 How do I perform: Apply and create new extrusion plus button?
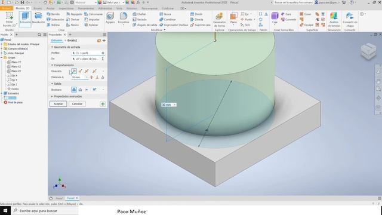(x=103, y=104)
